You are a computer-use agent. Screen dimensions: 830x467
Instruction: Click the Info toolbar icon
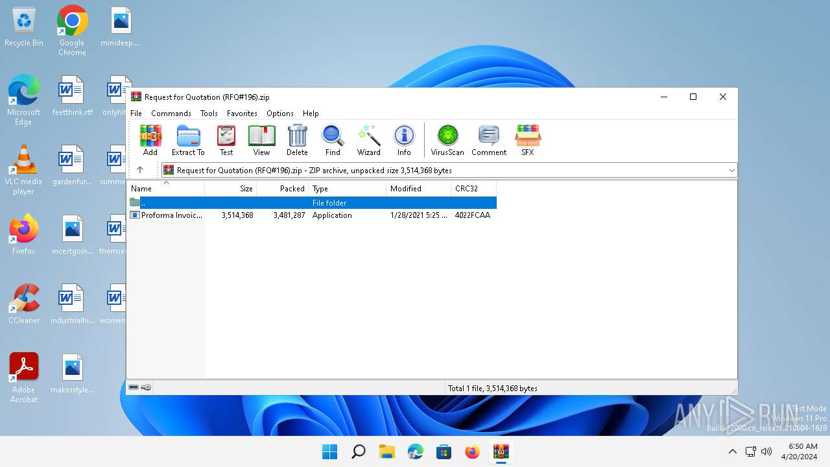point(404,140)
